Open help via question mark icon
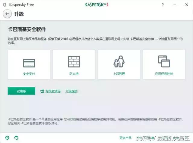 tap(163, 5)
